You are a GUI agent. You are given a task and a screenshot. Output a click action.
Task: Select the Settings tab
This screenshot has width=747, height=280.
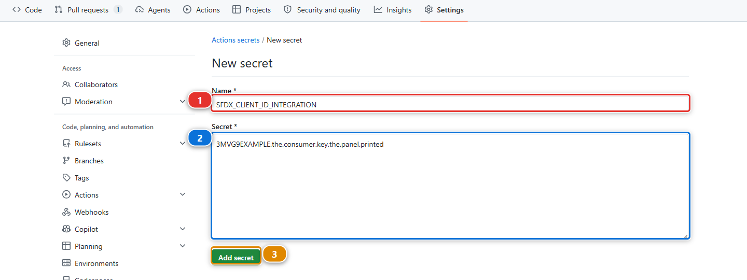point(444,10)
